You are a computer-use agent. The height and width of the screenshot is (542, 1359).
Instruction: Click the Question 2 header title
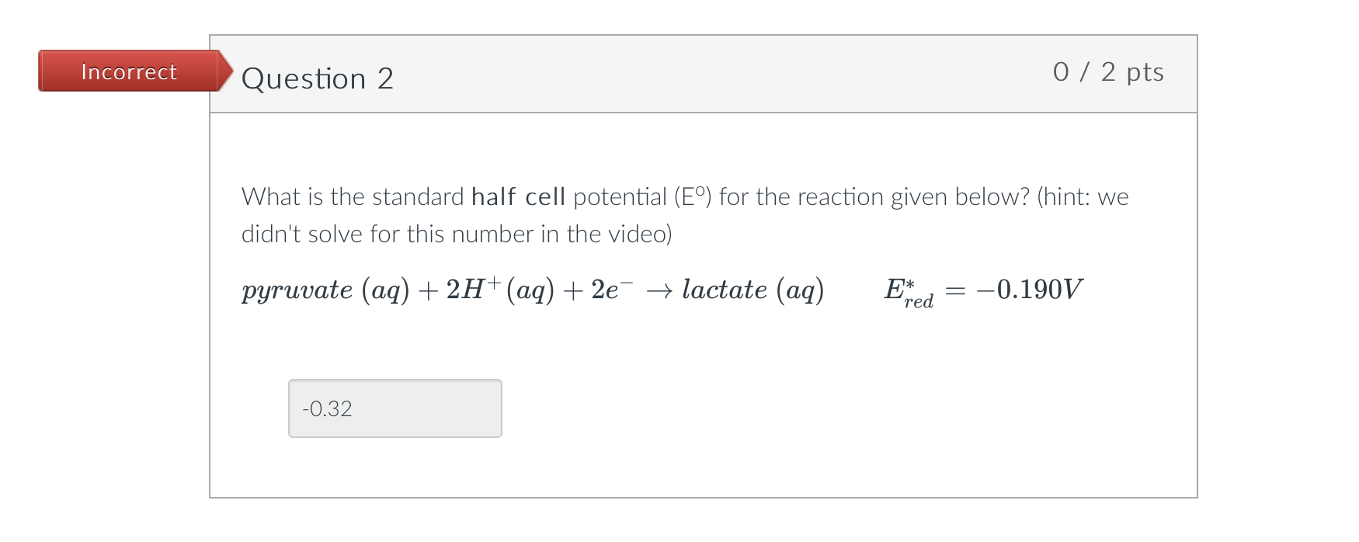coord(318,78)
